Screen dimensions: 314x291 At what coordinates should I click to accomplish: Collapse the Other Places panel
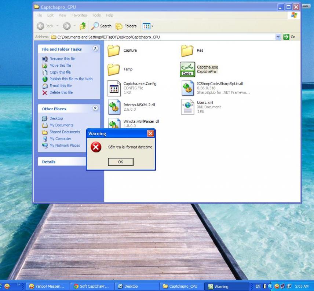pos(95,108)
